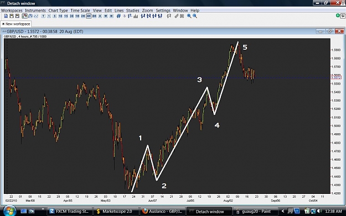
Task: Click the histogram-style chart icon near grid
Action: click(x=136, y=16)
